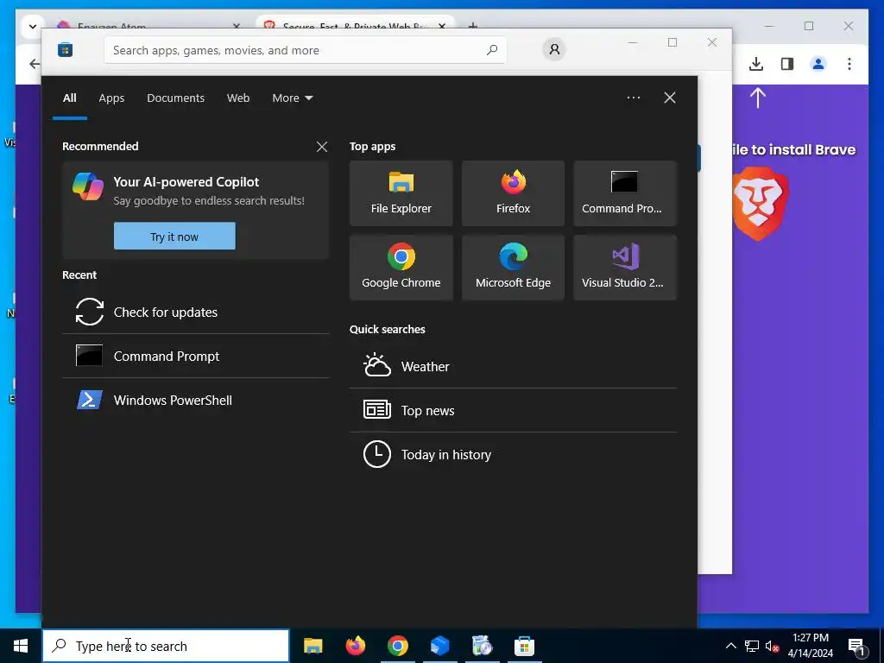Open Command Prompt in Recent list
This screenshot has height=663, width=884.
(x=196, y=356)
